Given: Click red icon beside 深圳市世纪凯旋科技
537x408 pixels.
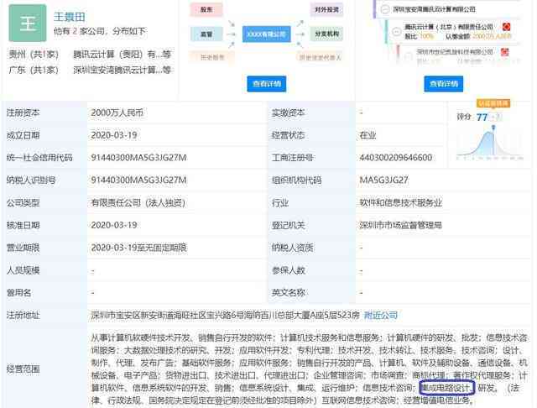Looking at the screenshot, I should pyautogui.click(x=504, y=52).
